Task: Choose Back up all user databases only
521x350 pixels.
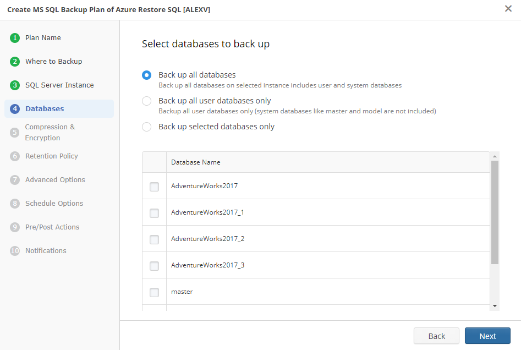Action: pyautogui.click(x=147, y=101)
